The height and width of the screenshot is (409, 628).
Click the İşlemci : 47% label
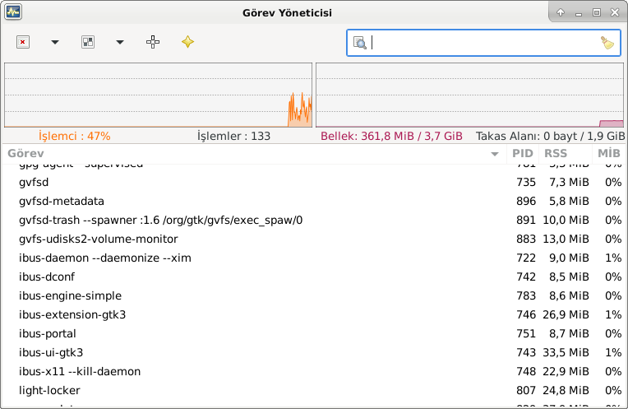coord(75,136)
